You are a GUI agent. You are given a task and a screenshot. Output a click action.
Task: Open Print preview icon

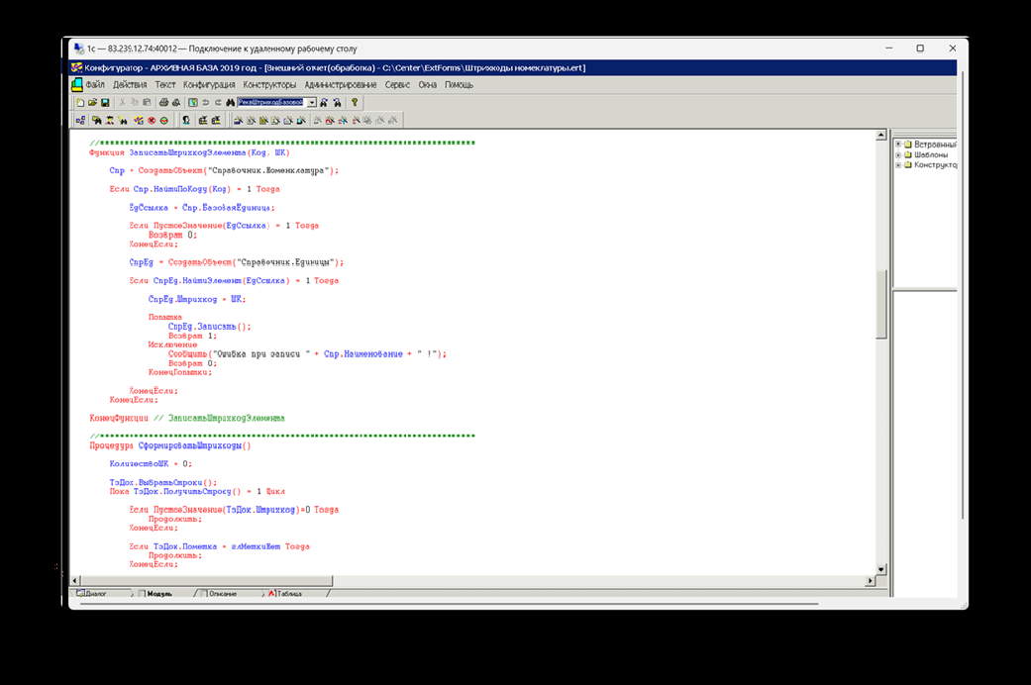click(176, 103)
